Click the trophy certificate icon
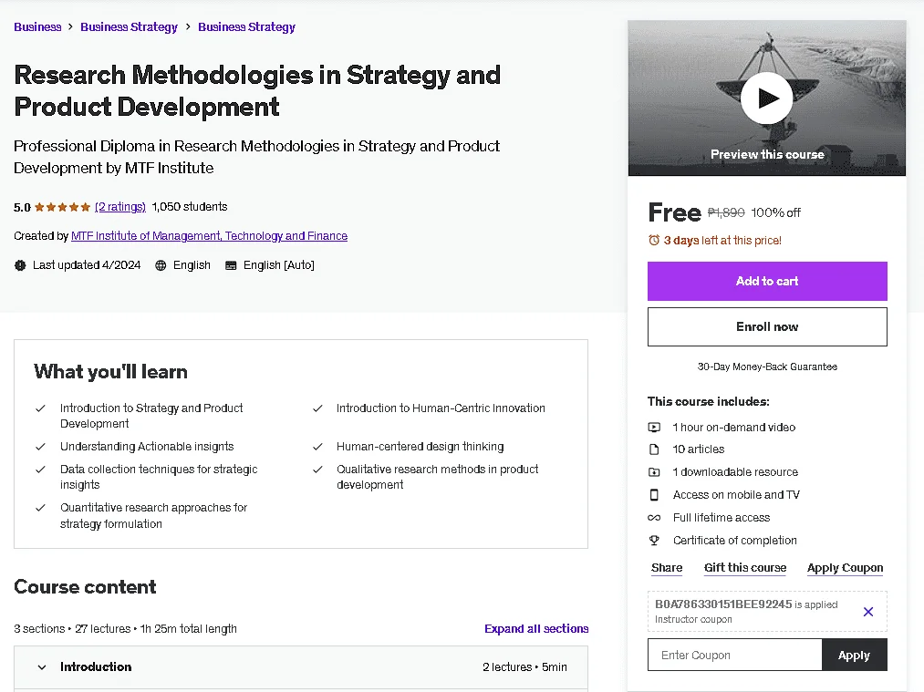This screenshot has width=924, height=692. point(654,540)
